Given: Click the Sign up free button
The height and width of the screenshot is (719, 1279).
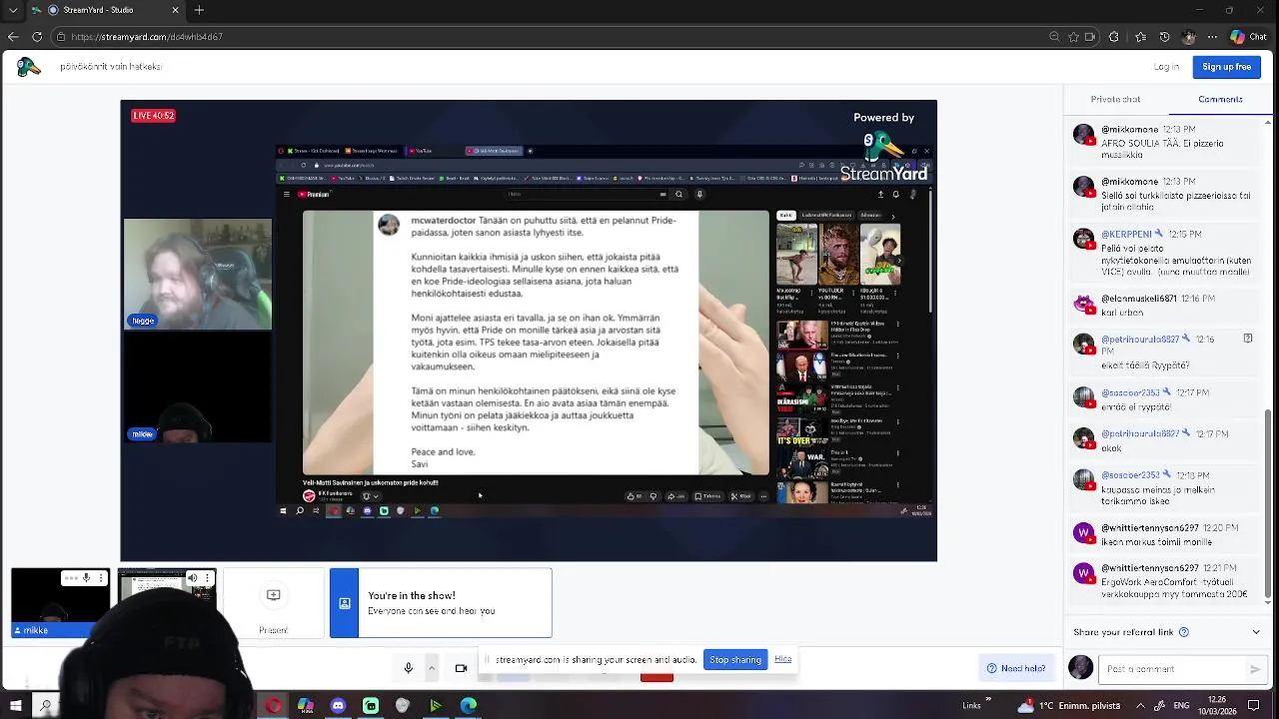Looking at the screenshot, I should (1226, 67).
